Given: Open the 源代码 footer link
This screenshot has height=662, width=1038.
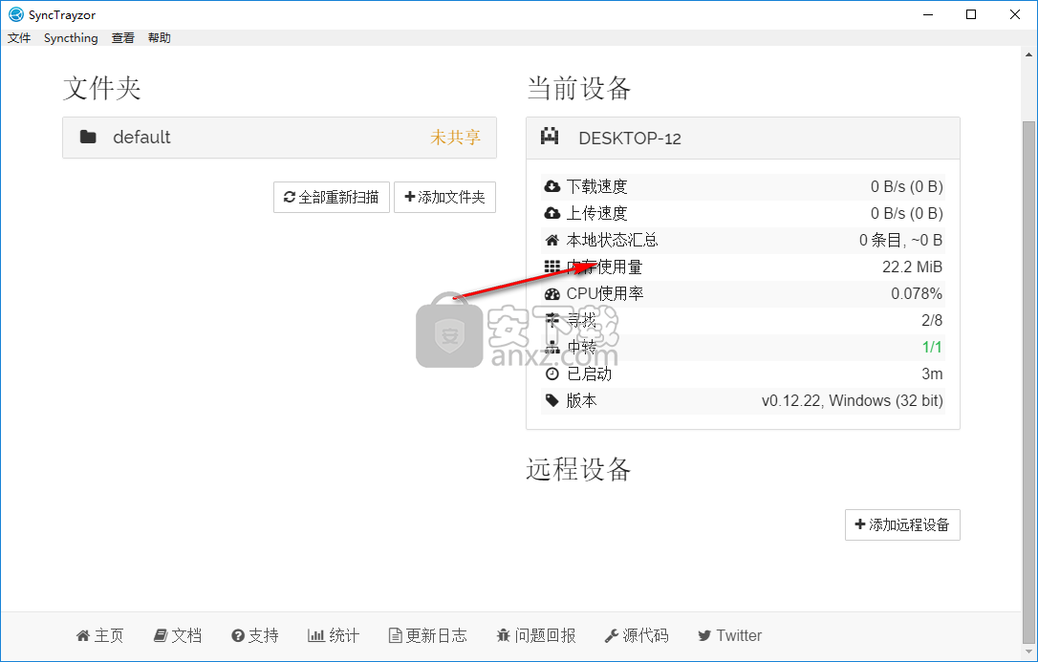Looking at the screenshot, I should click(637, 636).
